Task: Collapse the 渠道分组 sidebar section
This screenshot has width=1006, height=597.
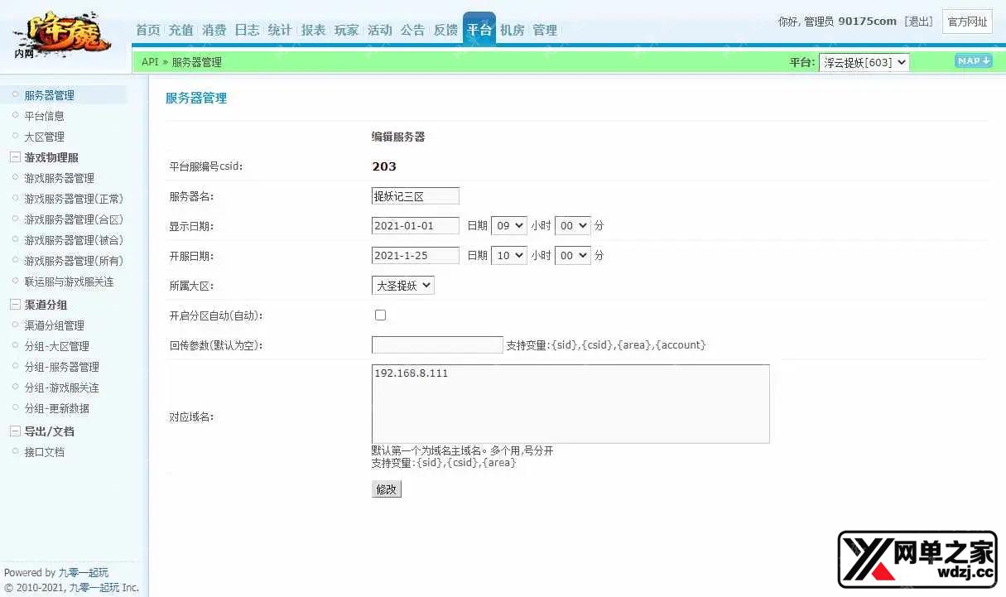Action: 15,305
